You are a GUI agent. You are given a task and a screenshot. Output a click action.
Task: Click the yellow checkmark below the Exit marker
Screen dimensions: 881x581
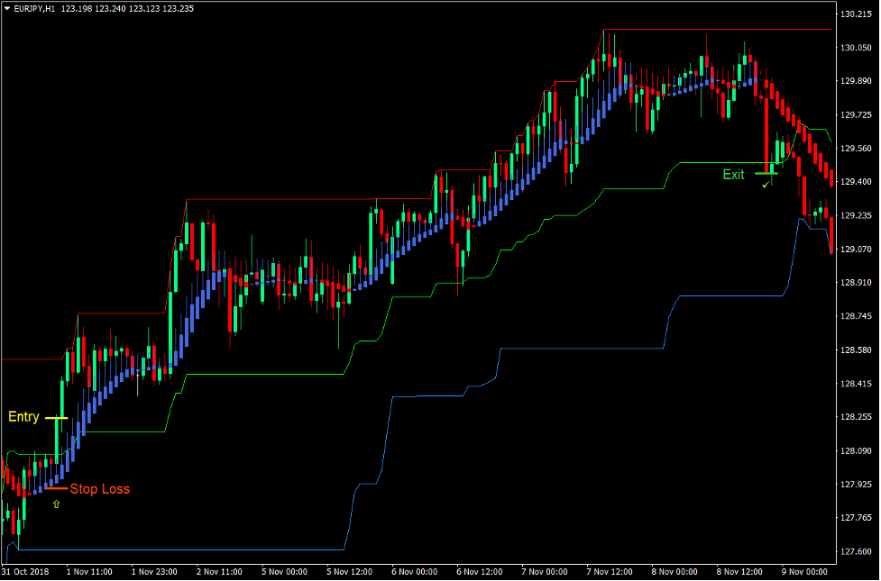coord(766,185)
